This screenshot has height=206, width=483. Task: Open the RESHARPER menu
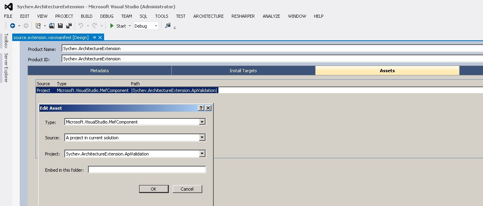243,16
